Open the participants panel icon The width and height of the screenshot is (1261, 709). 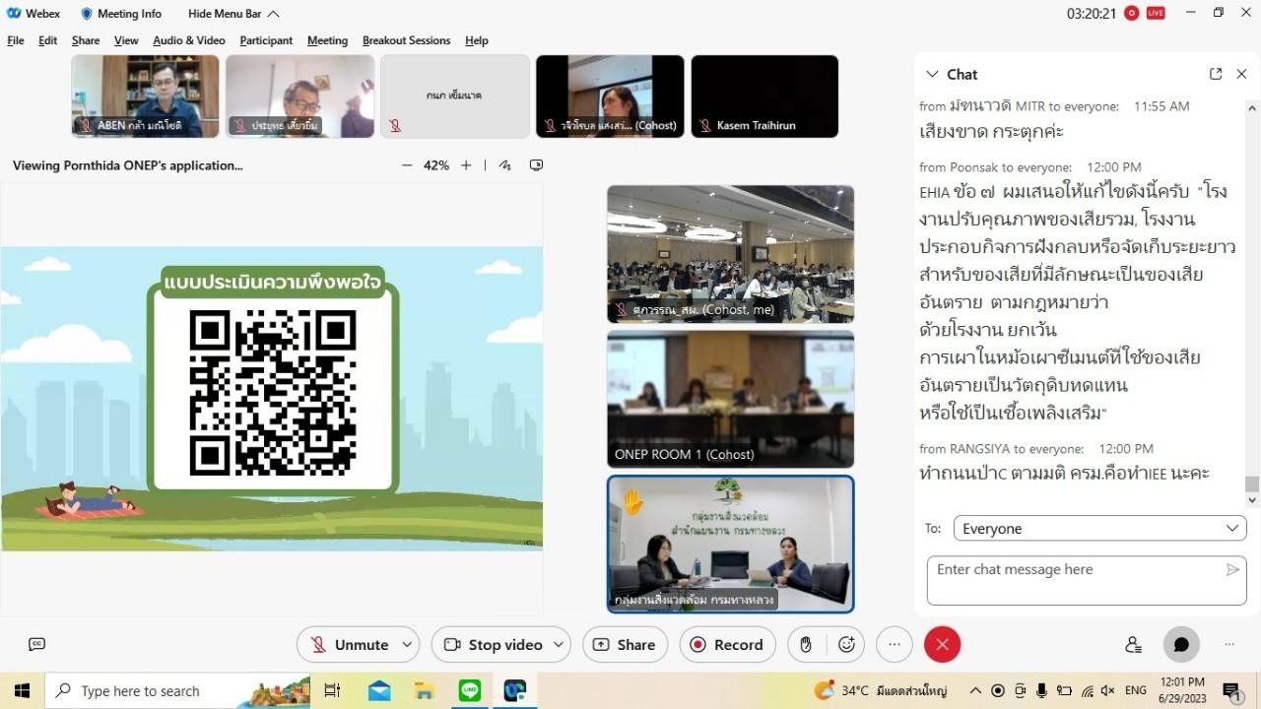click(1133, 645)
